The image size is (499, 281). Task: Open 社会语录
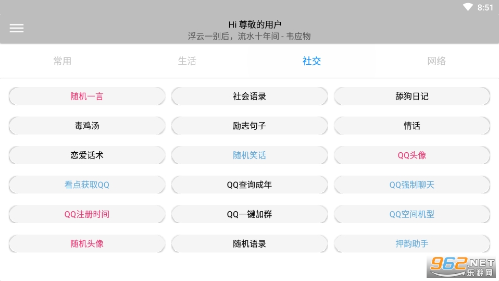[250, 96]
